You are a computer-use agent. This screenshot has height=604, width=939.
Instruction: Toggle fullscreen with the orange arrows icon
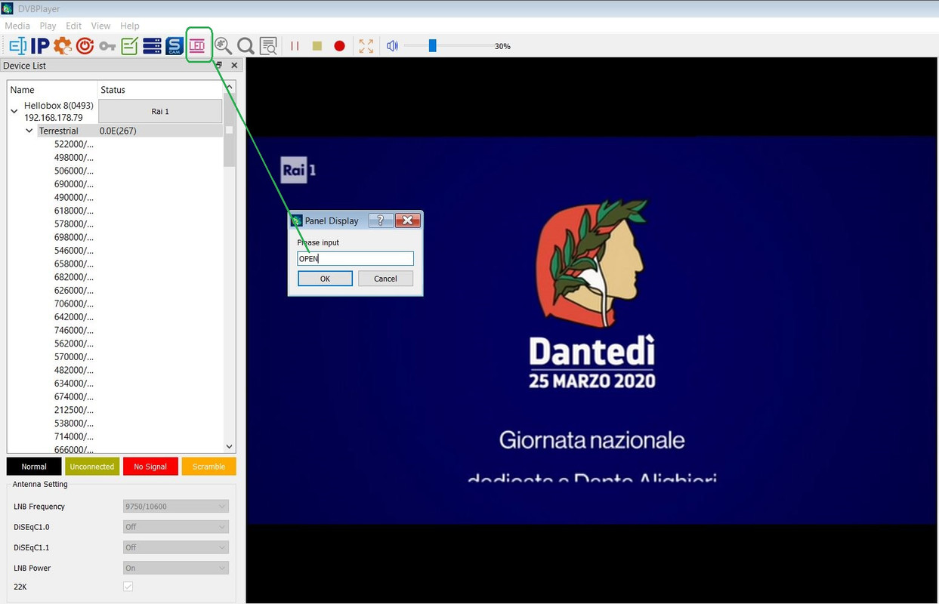(x=366, y=46)
